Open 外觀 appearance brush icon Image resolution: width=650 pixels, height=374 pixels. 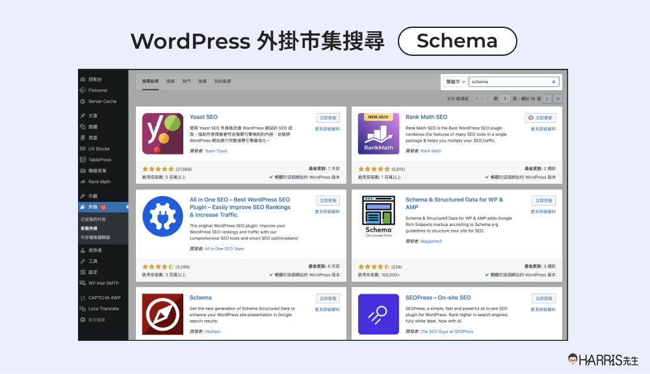click(83, 196)
